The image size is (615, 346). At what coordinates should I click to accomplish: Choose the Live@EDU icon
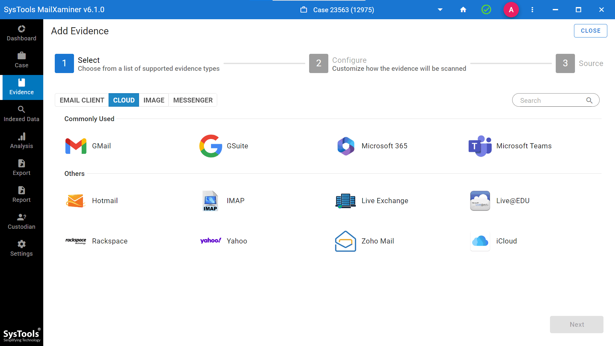480,201
